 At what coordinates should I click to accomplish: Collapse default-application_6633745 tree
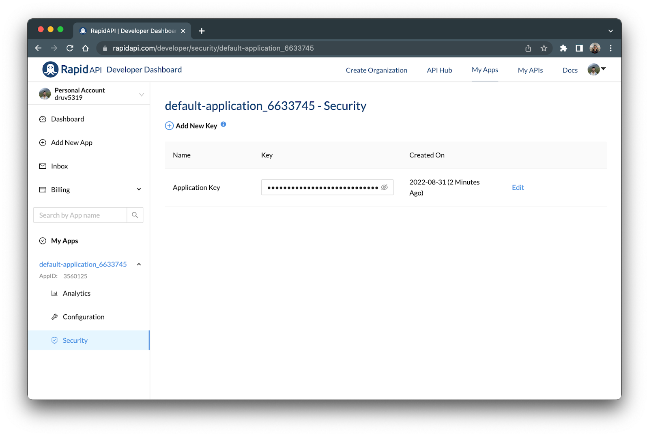(139, 264)
